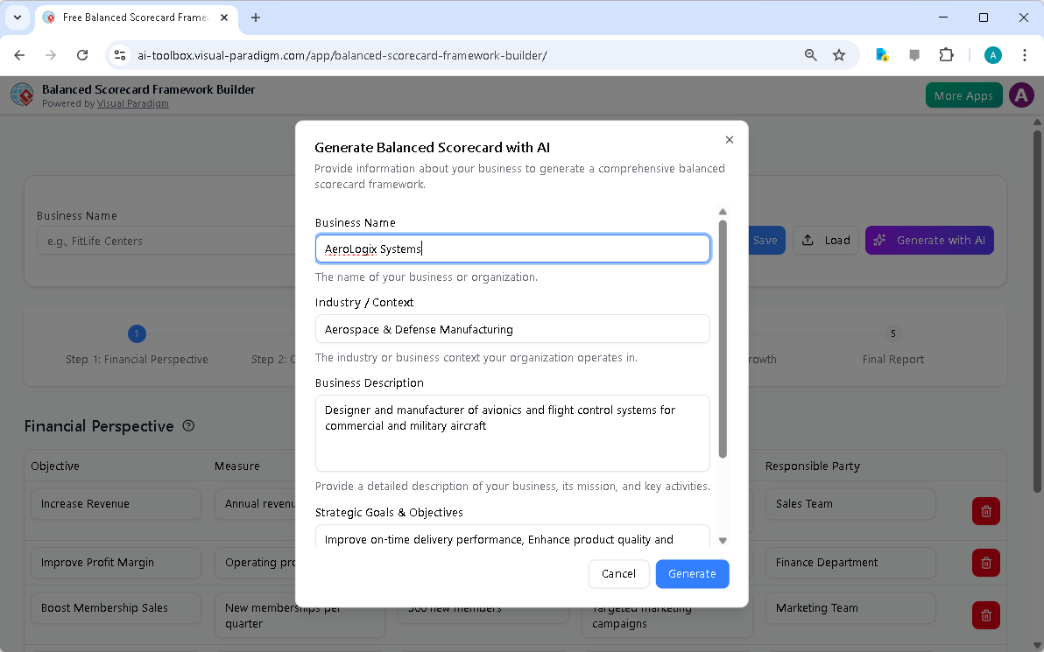
Task: Click the zoom magnifier in the address bar
Action: (x=810, y=54)
